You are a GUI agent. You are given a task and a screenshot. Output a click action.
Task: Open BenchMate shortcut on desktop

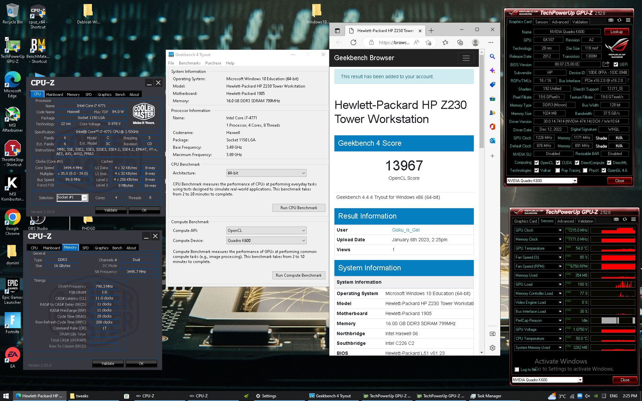tap(38, 51)
